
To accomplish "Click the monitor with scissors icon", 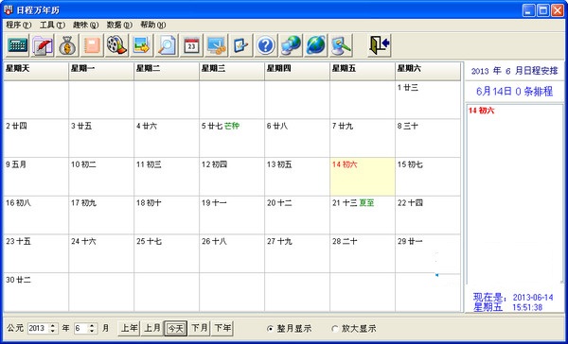I will [216, 45].
